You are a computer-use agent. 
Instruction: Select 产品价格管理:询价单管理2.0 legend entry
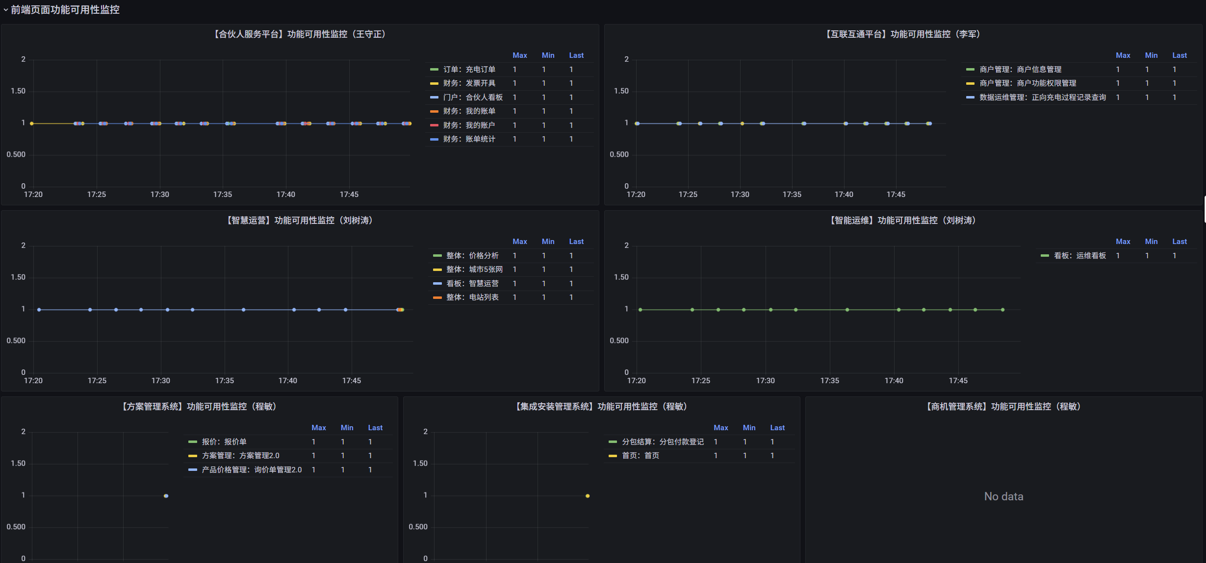click(x=252, y=470)
